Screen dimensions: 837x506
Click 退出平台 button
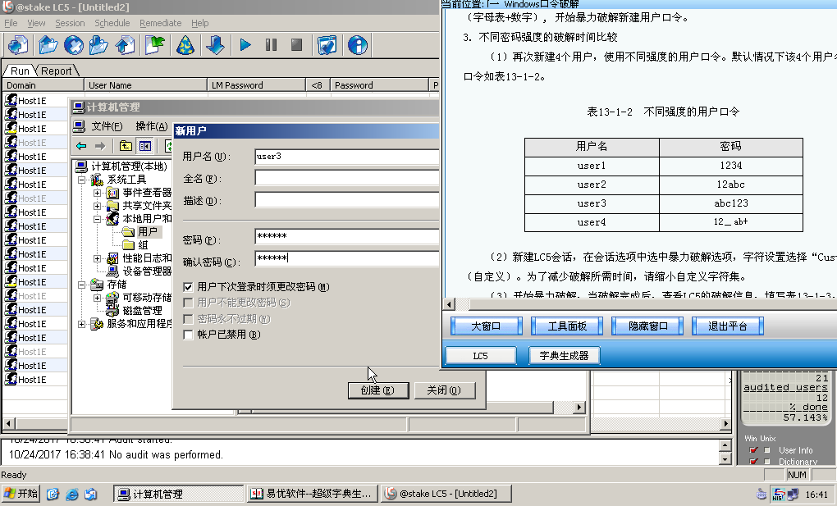coord(728,326)
